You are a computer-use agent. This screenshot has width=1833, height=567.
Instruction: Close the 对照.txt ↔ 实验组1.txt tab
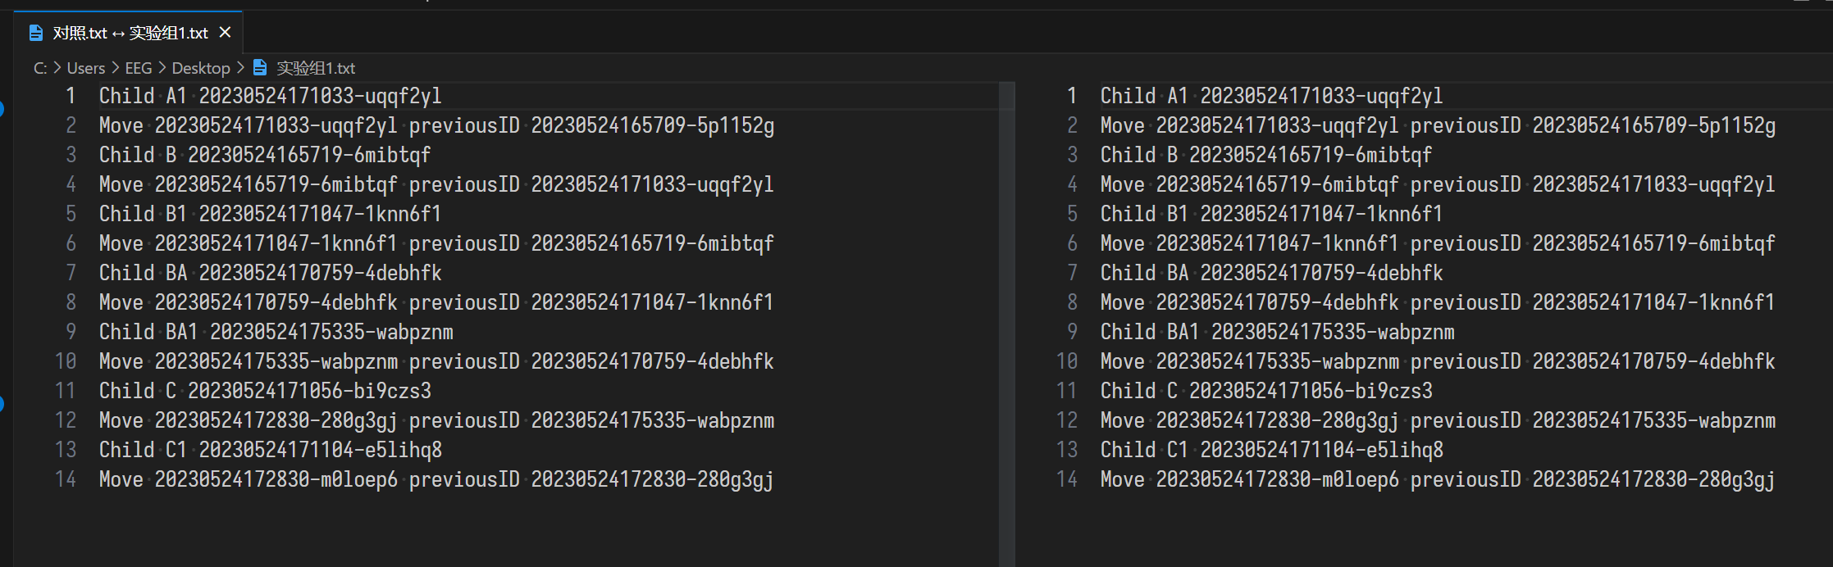[225, 32]
